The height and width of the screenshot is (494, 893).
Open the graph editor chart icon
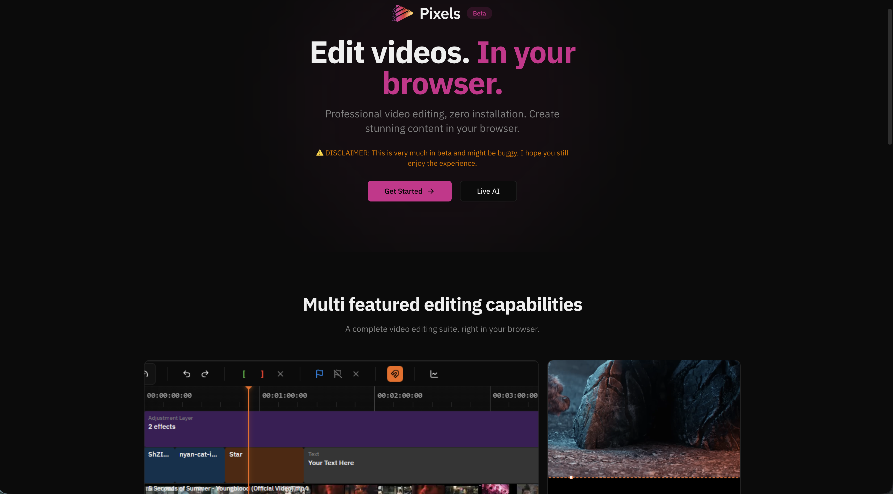point(434,374)
